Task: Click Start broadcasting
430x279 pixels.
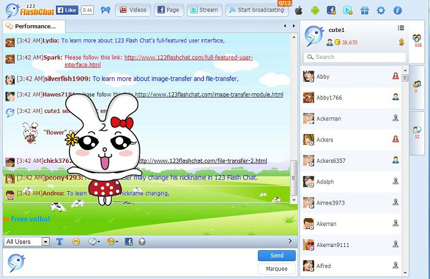Action: click(257, 10)
